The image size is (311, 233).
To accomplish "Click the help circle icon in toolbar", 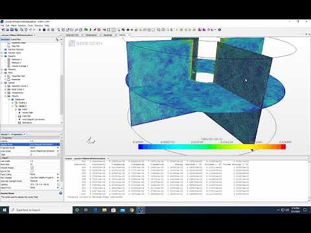I will click(220, 30).
